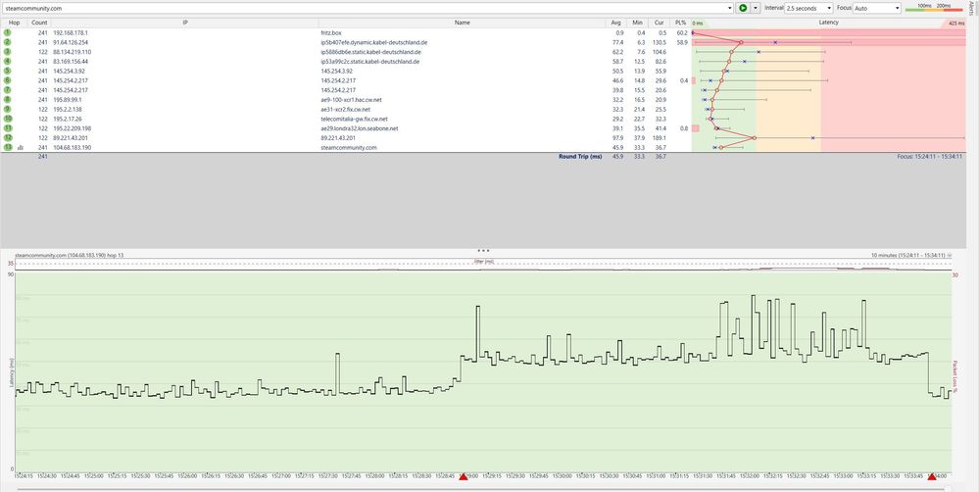Click the 189.1 current latency for hop 12

click(x=660, y=138)
